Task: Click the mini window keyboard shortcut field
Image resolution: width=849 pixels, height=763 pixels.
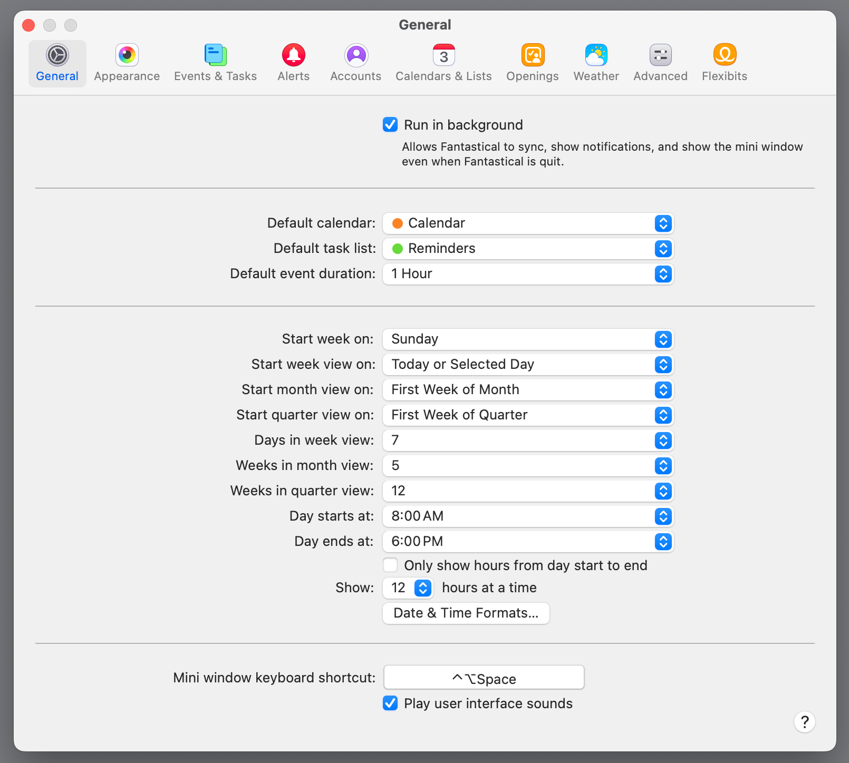Action: click(484, 678)
